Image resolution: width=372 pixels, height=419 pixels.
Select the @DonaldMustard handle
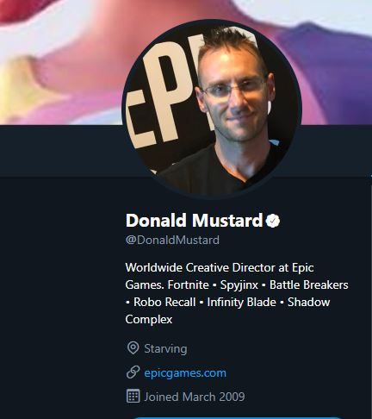[172, 240]
